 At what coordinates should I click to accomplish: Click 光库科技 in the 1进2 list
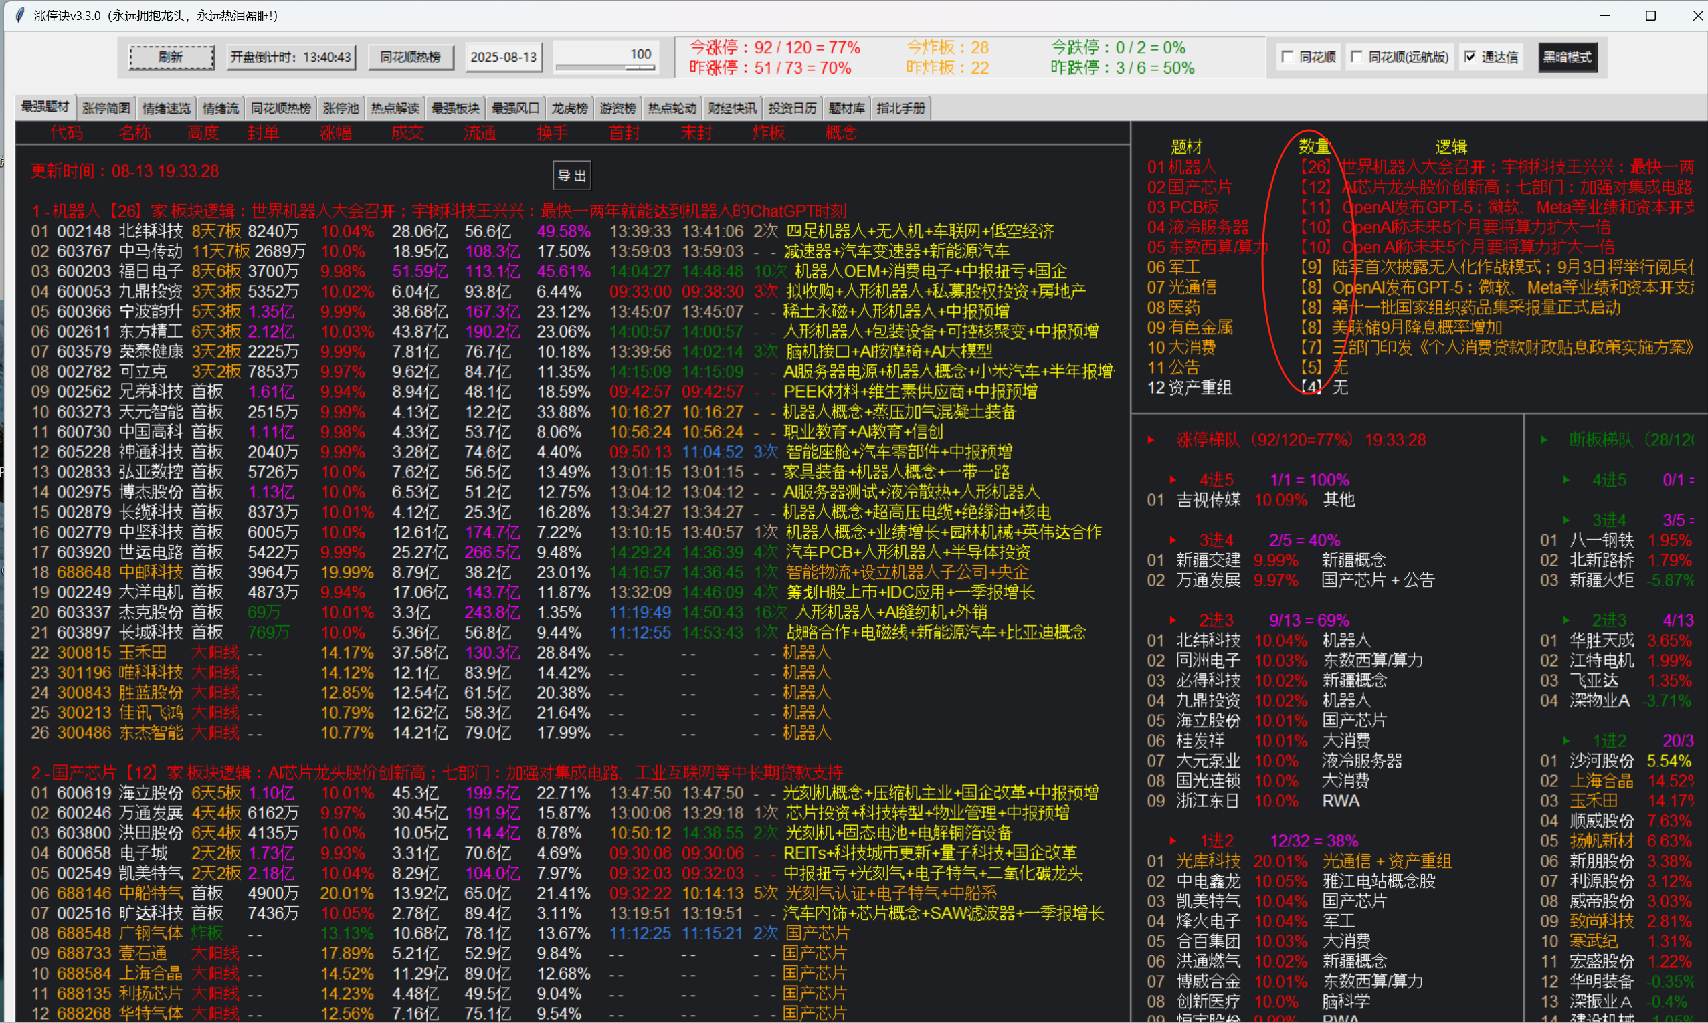(1208, 861)
